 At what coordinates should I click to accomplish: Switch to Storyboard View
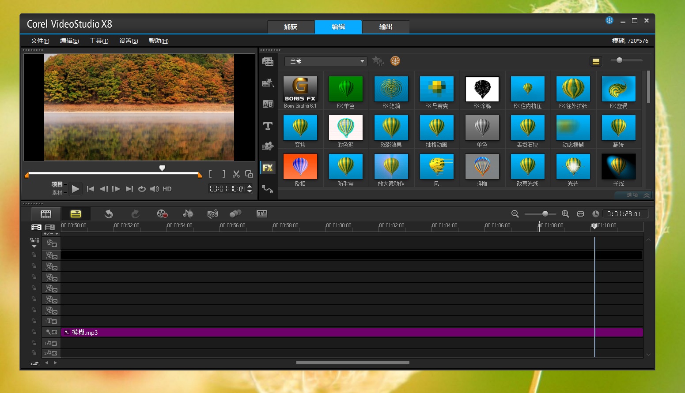point(46,214)
